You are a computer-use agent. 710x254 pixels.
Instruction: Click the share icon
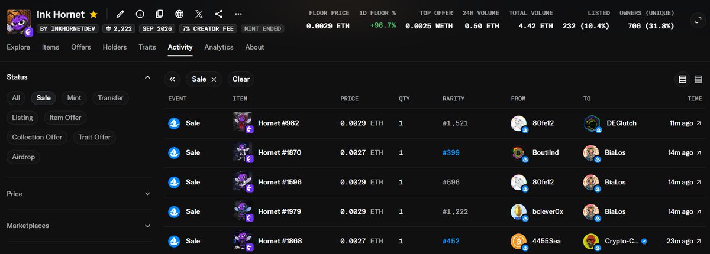click(x=219, y=14)
